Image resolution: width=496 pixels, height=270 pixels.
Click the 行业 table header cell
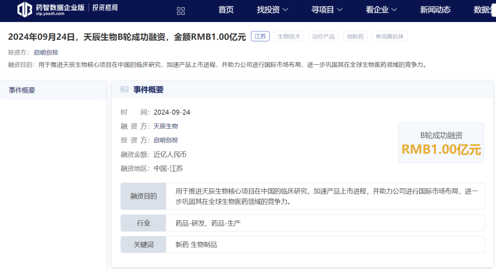pos(143,223)
